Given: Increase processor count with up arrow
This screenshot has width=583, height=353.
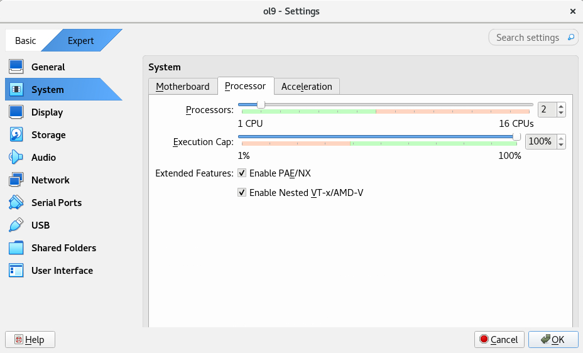Looking at the screenshot, I should [x=561, y=106].
